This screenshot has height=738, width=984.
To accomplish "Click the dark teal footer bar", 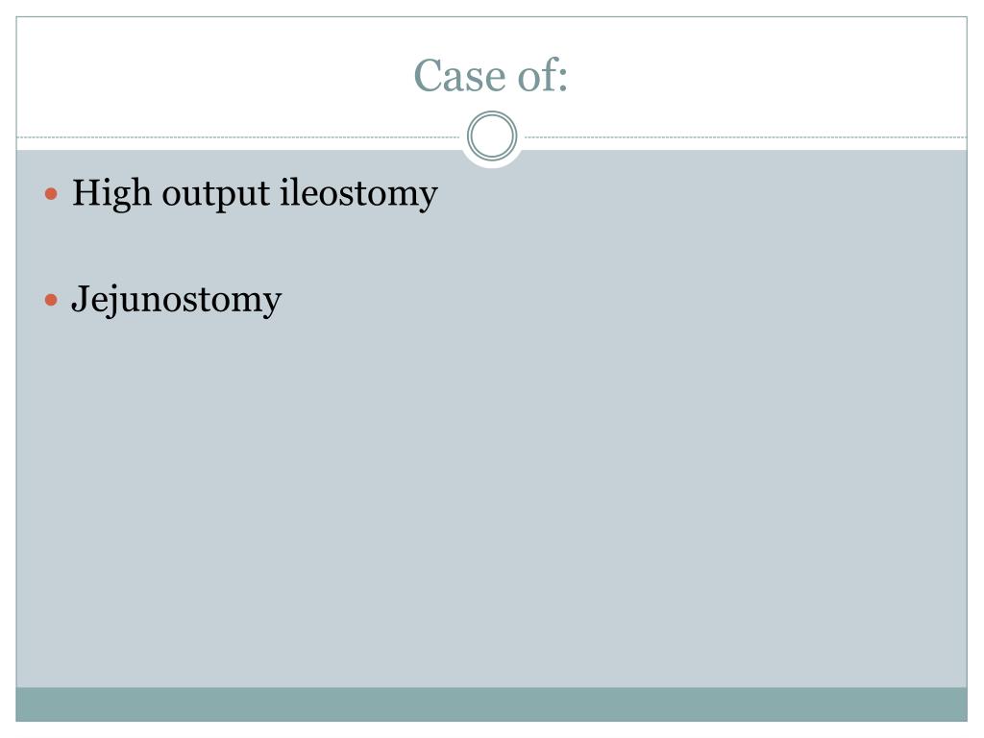I will click(491, 704).
